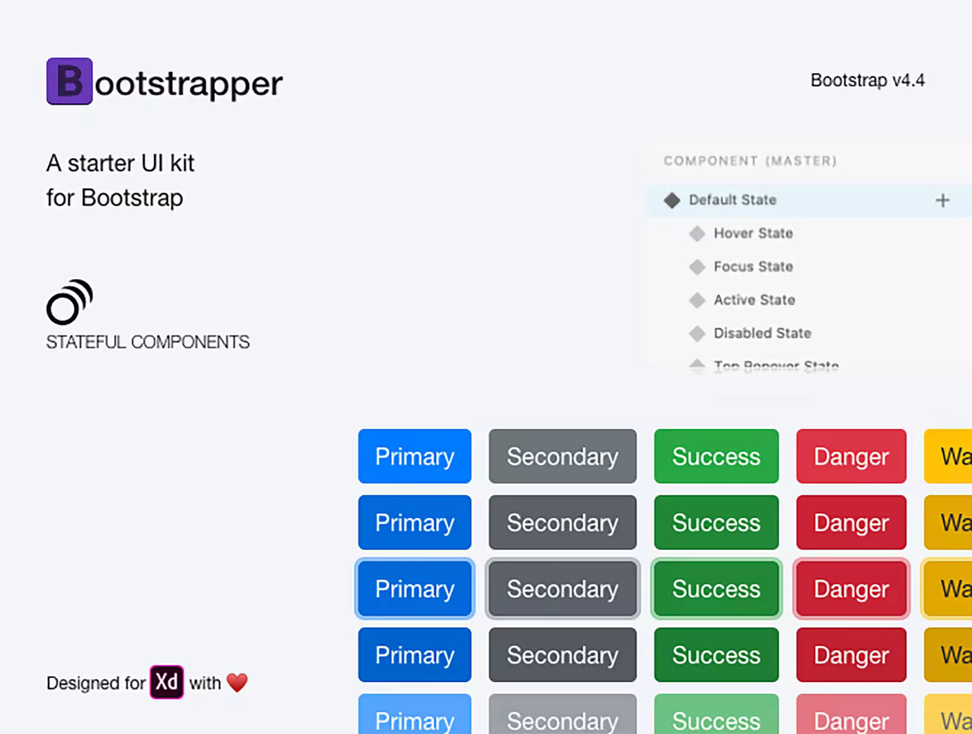The height and width of the screenshot is (734, 972).
Task: Click the top red Danger button
Action: 851,456
